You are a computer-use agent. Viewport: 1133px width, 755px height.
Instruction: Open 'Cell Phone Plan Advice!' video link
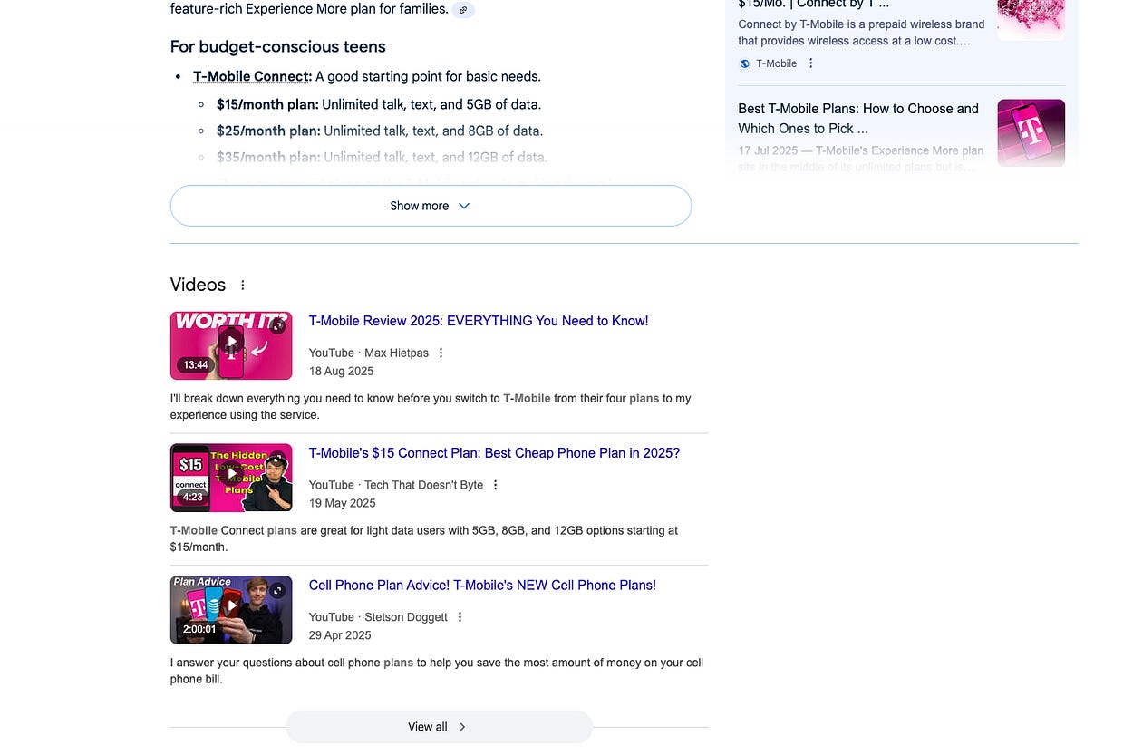[482, 586]
